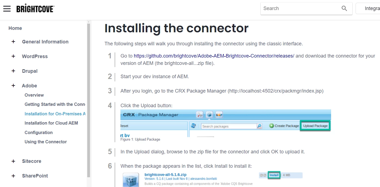Click the text 'Start your dev instance of AEM.'
This screenshot has width=380, height=187.
point(155,77)
